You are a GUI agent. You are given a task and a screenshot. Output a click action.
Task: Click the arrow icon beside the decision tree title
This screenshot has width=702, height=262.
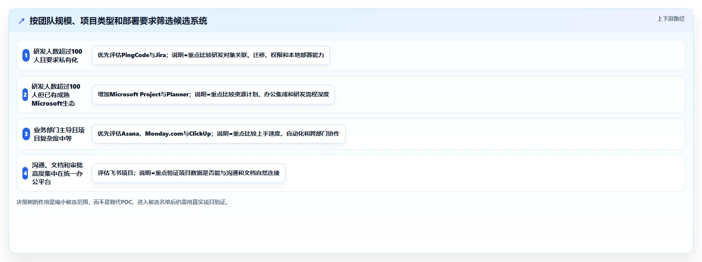tap(22, 21)
